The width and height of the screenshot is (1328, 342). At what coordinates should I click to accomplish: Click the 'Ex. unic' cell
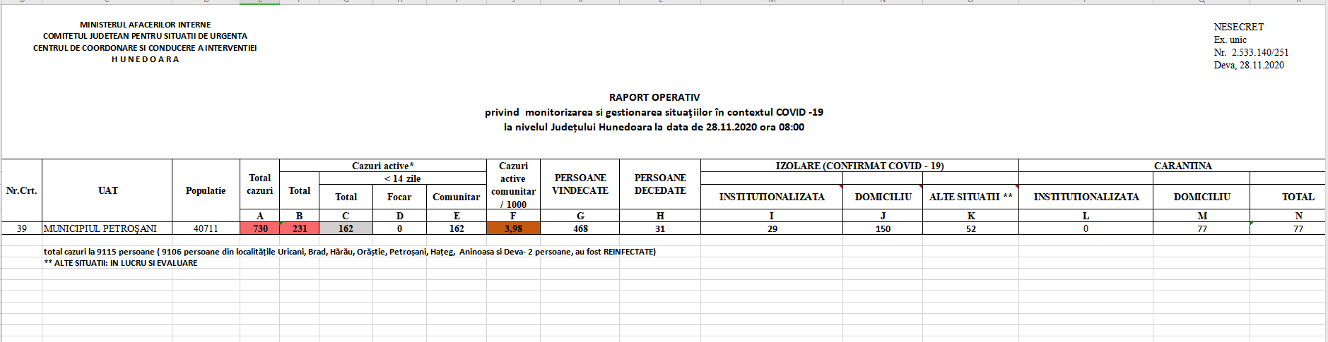[x=1230, y=39]
